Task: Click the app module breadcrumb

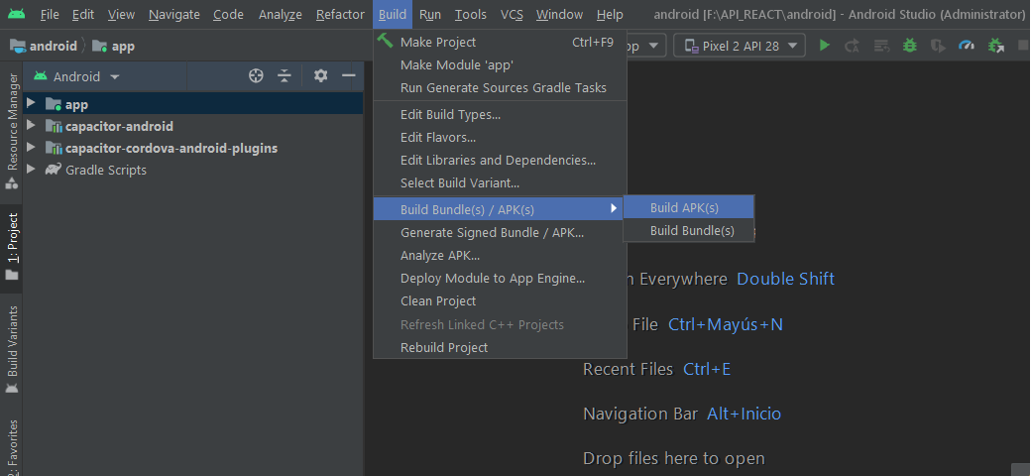Action: coord(113,46)
